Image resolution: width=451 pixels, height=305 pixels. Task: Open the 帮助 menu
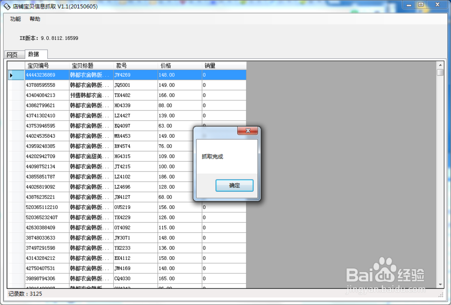pyautogui.click(x=35, y=19)
